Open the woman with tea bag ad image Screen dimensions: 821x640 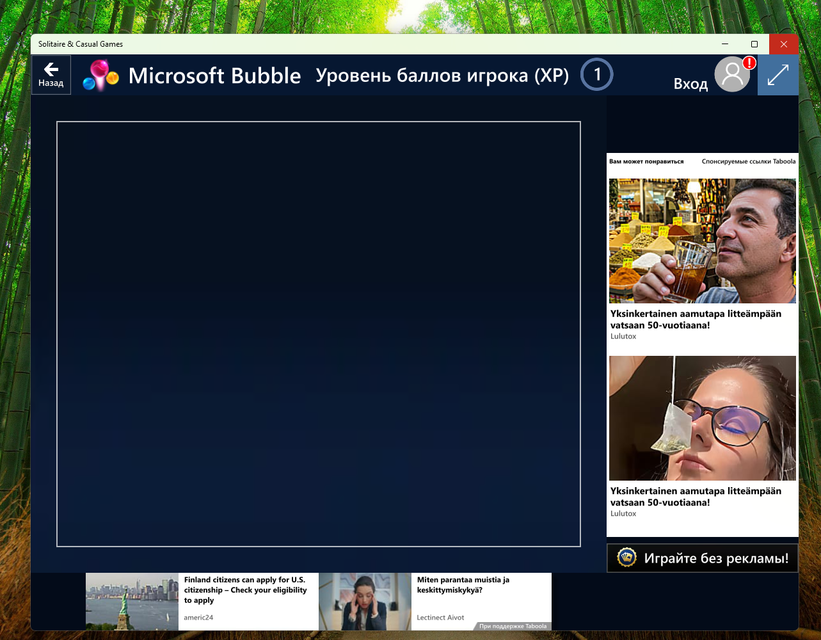click(x=703, y=418)
